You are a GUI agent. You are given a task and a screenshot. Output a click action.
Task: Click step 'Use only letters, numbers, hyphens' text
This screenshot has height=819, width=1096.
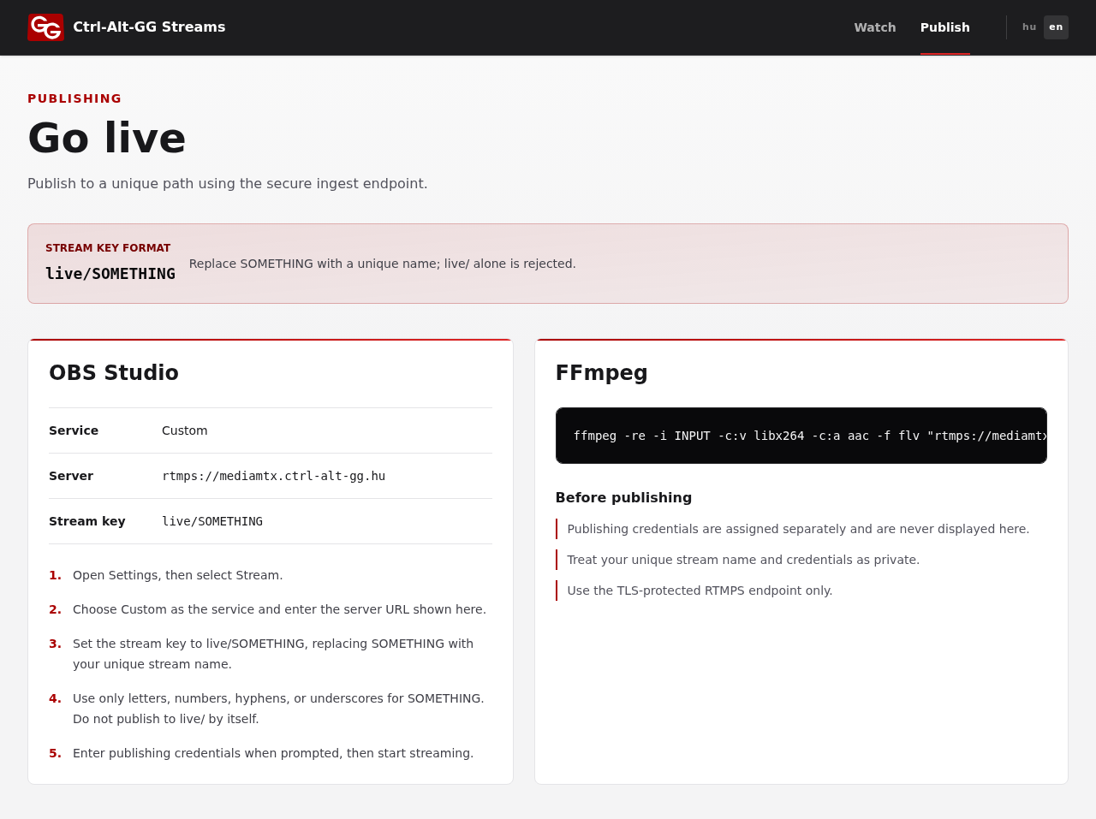pos(278,709)
